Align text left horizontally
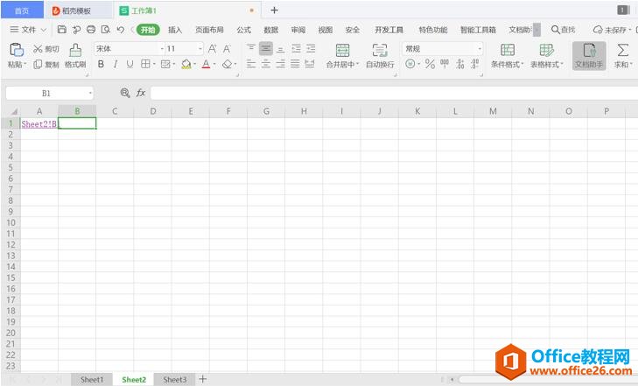Image resolution: width=638 pixels, height=386 pixels. pyautogui.click(x=251, y=64)
